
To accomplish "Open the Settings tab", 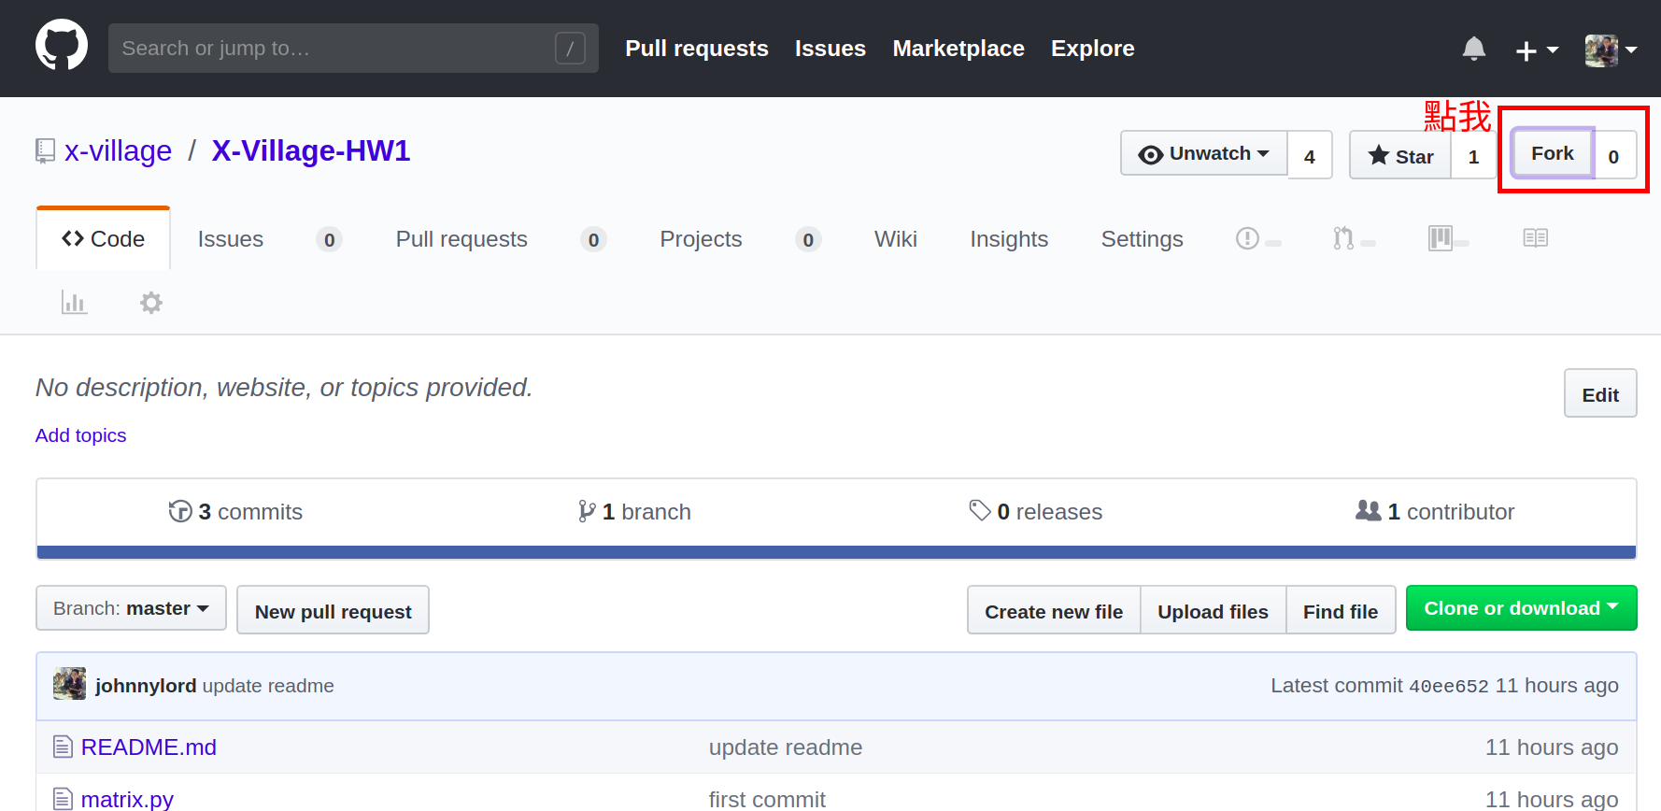I will click(x=1142, y=239).
